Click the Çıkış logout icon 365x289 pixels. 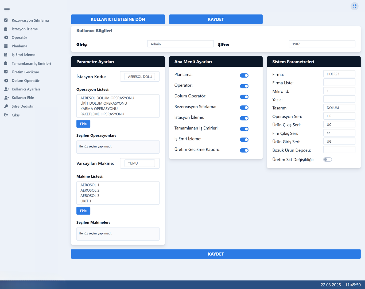pyautogui.click(x=6, y=115)
